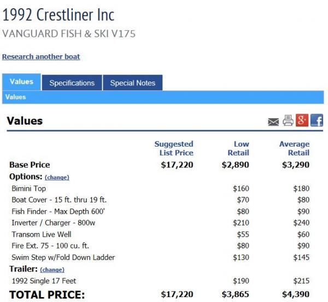328x302 pixels.
Task: Share via the Google Plus icon
Action: (x=302, y=120)
